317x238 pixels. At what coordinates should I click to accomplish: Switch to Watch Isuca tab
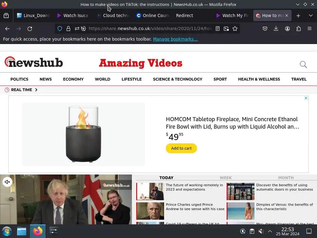pyautogui.click(x=73, y=15)
